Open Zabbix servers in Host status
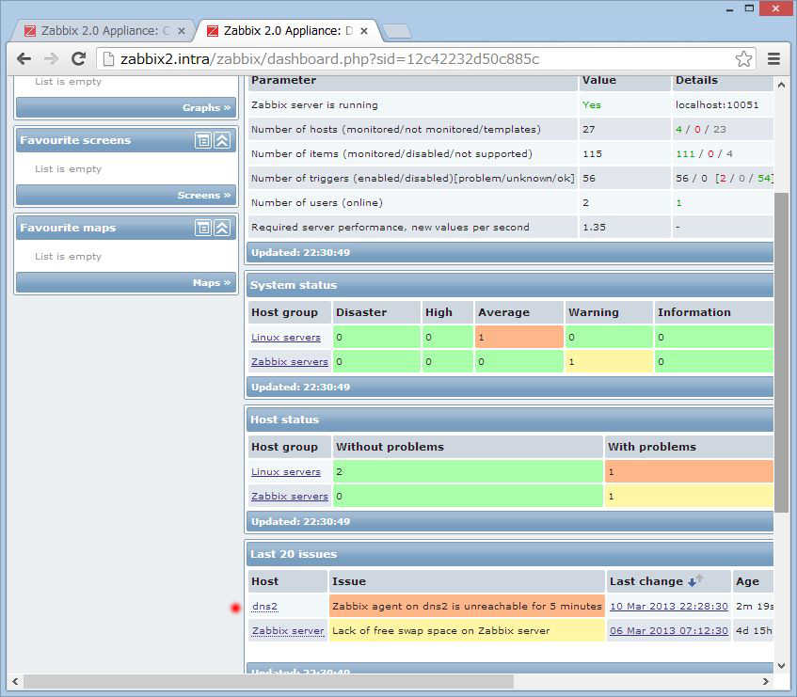The image size is (797, 697). click(x=289, y=497)
